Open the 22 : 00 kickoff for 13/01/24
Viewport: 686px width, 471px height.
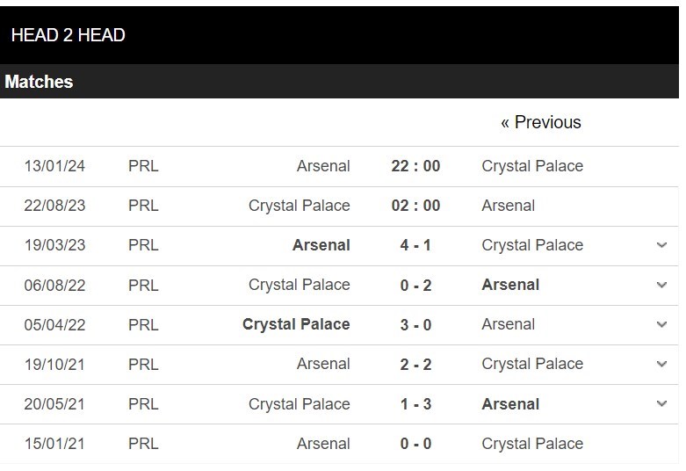coord(415,166)
